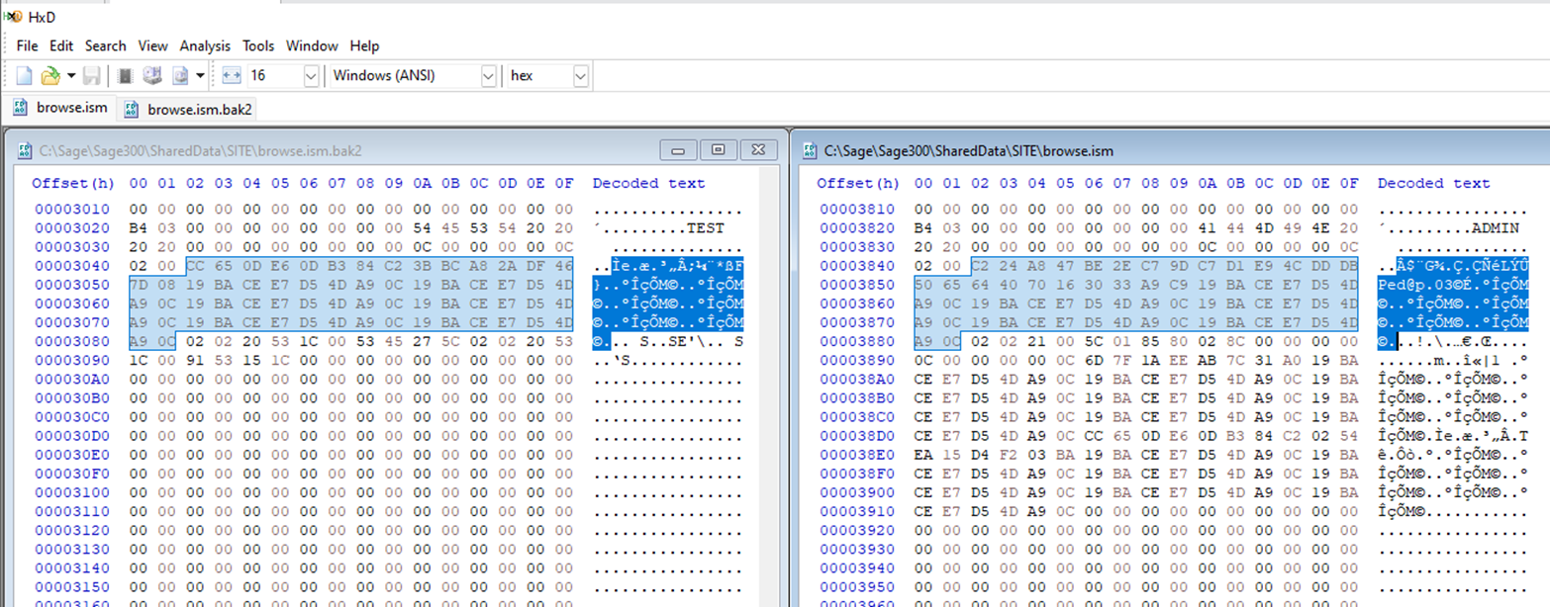Click the HxD application logo in title bar
The width and height of the screenshot is (1550, 607).
coord(13,17)
